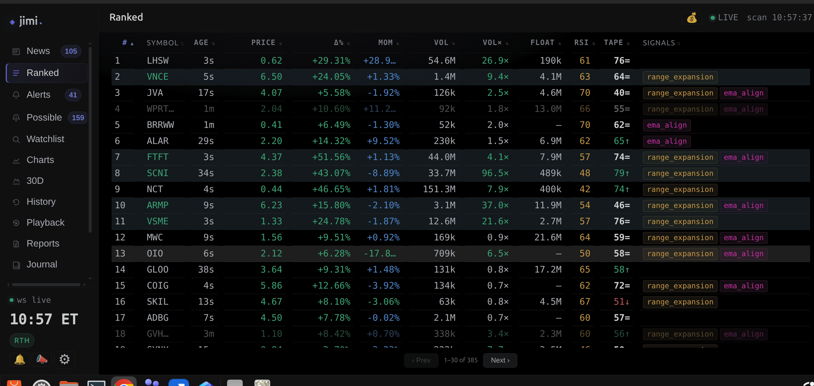Click the money bag icon
This screenshot has height=386, width=814.
(x=692, y=18)
